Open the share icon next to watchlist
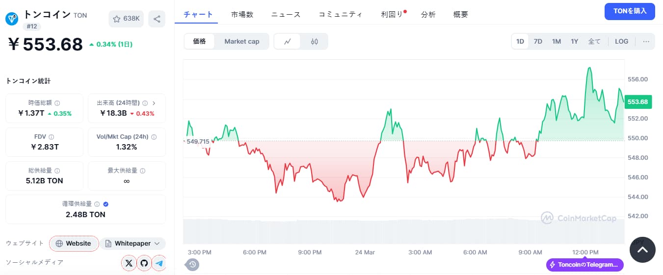This screenshot has height=275, width=663. pos(157,19)
